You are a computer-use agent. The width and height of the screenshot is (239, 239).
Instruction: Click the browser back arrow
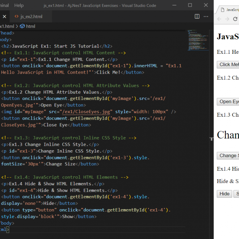[219, 19]
